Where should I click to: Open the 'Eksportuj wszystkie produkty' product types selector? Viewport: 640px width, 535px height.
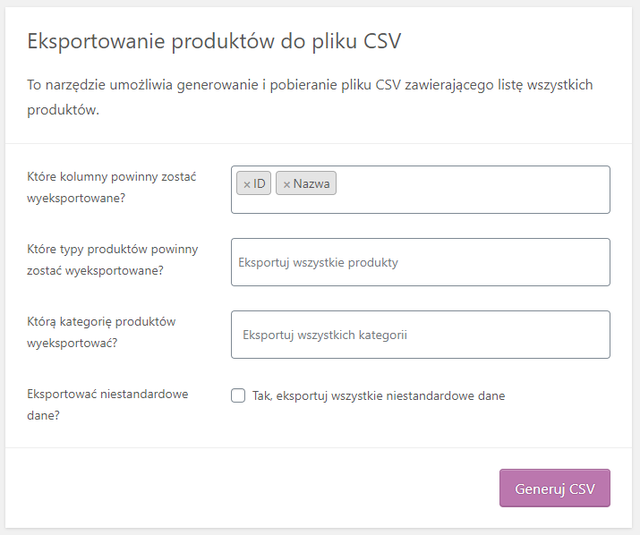[421, 262]
